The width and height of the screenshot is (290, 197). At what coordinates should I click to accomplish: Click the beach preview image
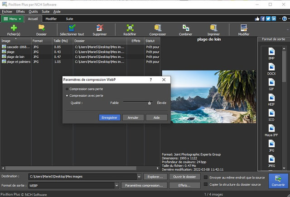click(209, 97)
